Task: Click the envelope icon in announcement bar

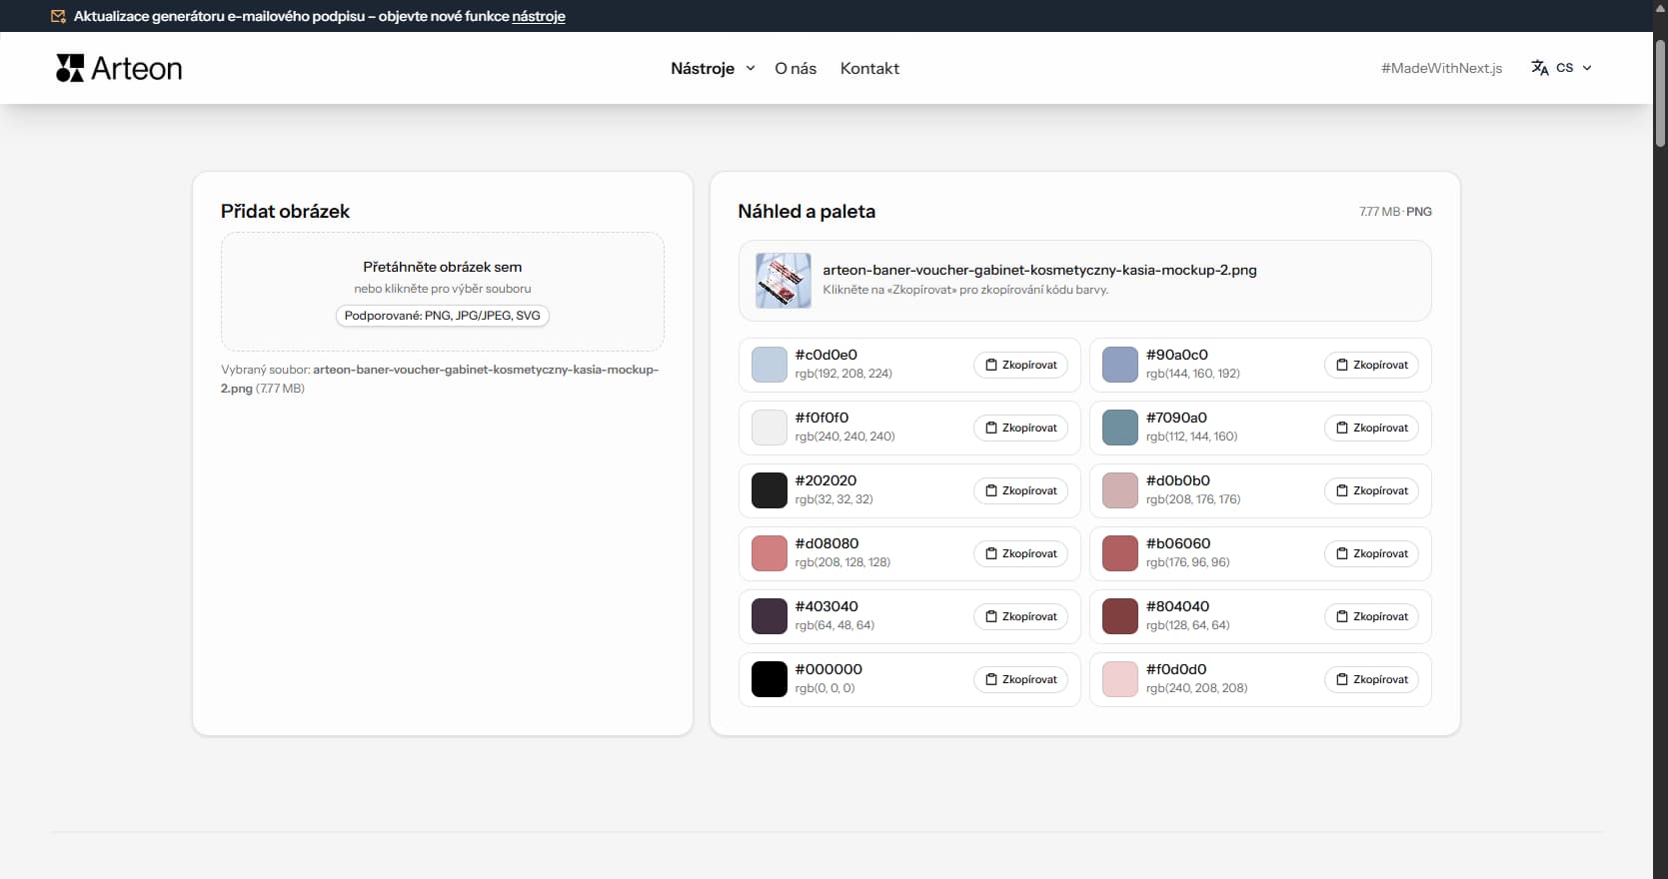Action: (58, 16)
